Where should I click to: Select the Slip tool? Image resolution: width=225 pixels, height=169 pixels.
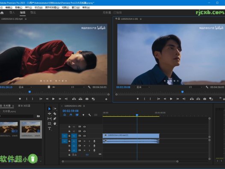(x=49, y=118)
